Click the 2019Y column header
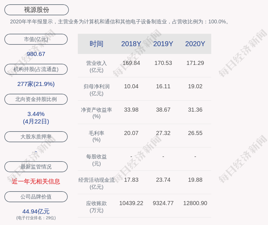This screenshot has height=225, width=268. coord(163,44)
